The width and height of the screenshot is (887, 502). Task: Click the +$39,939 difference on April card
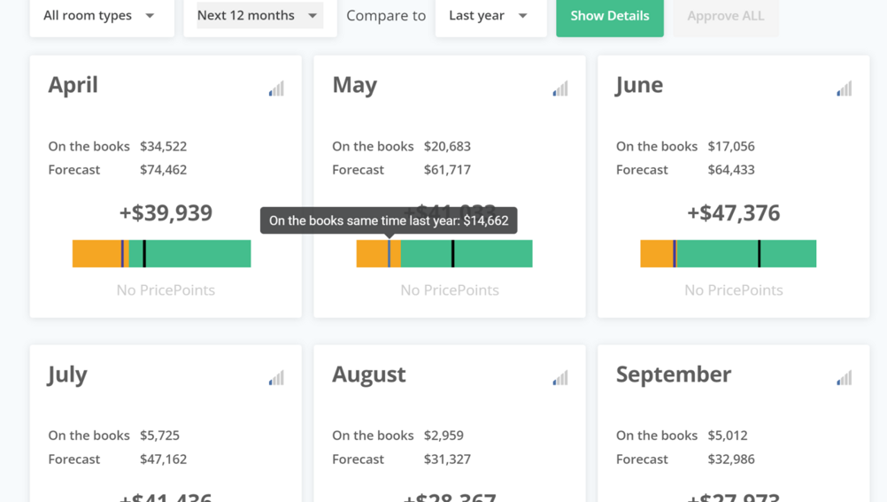click(166, 212)
